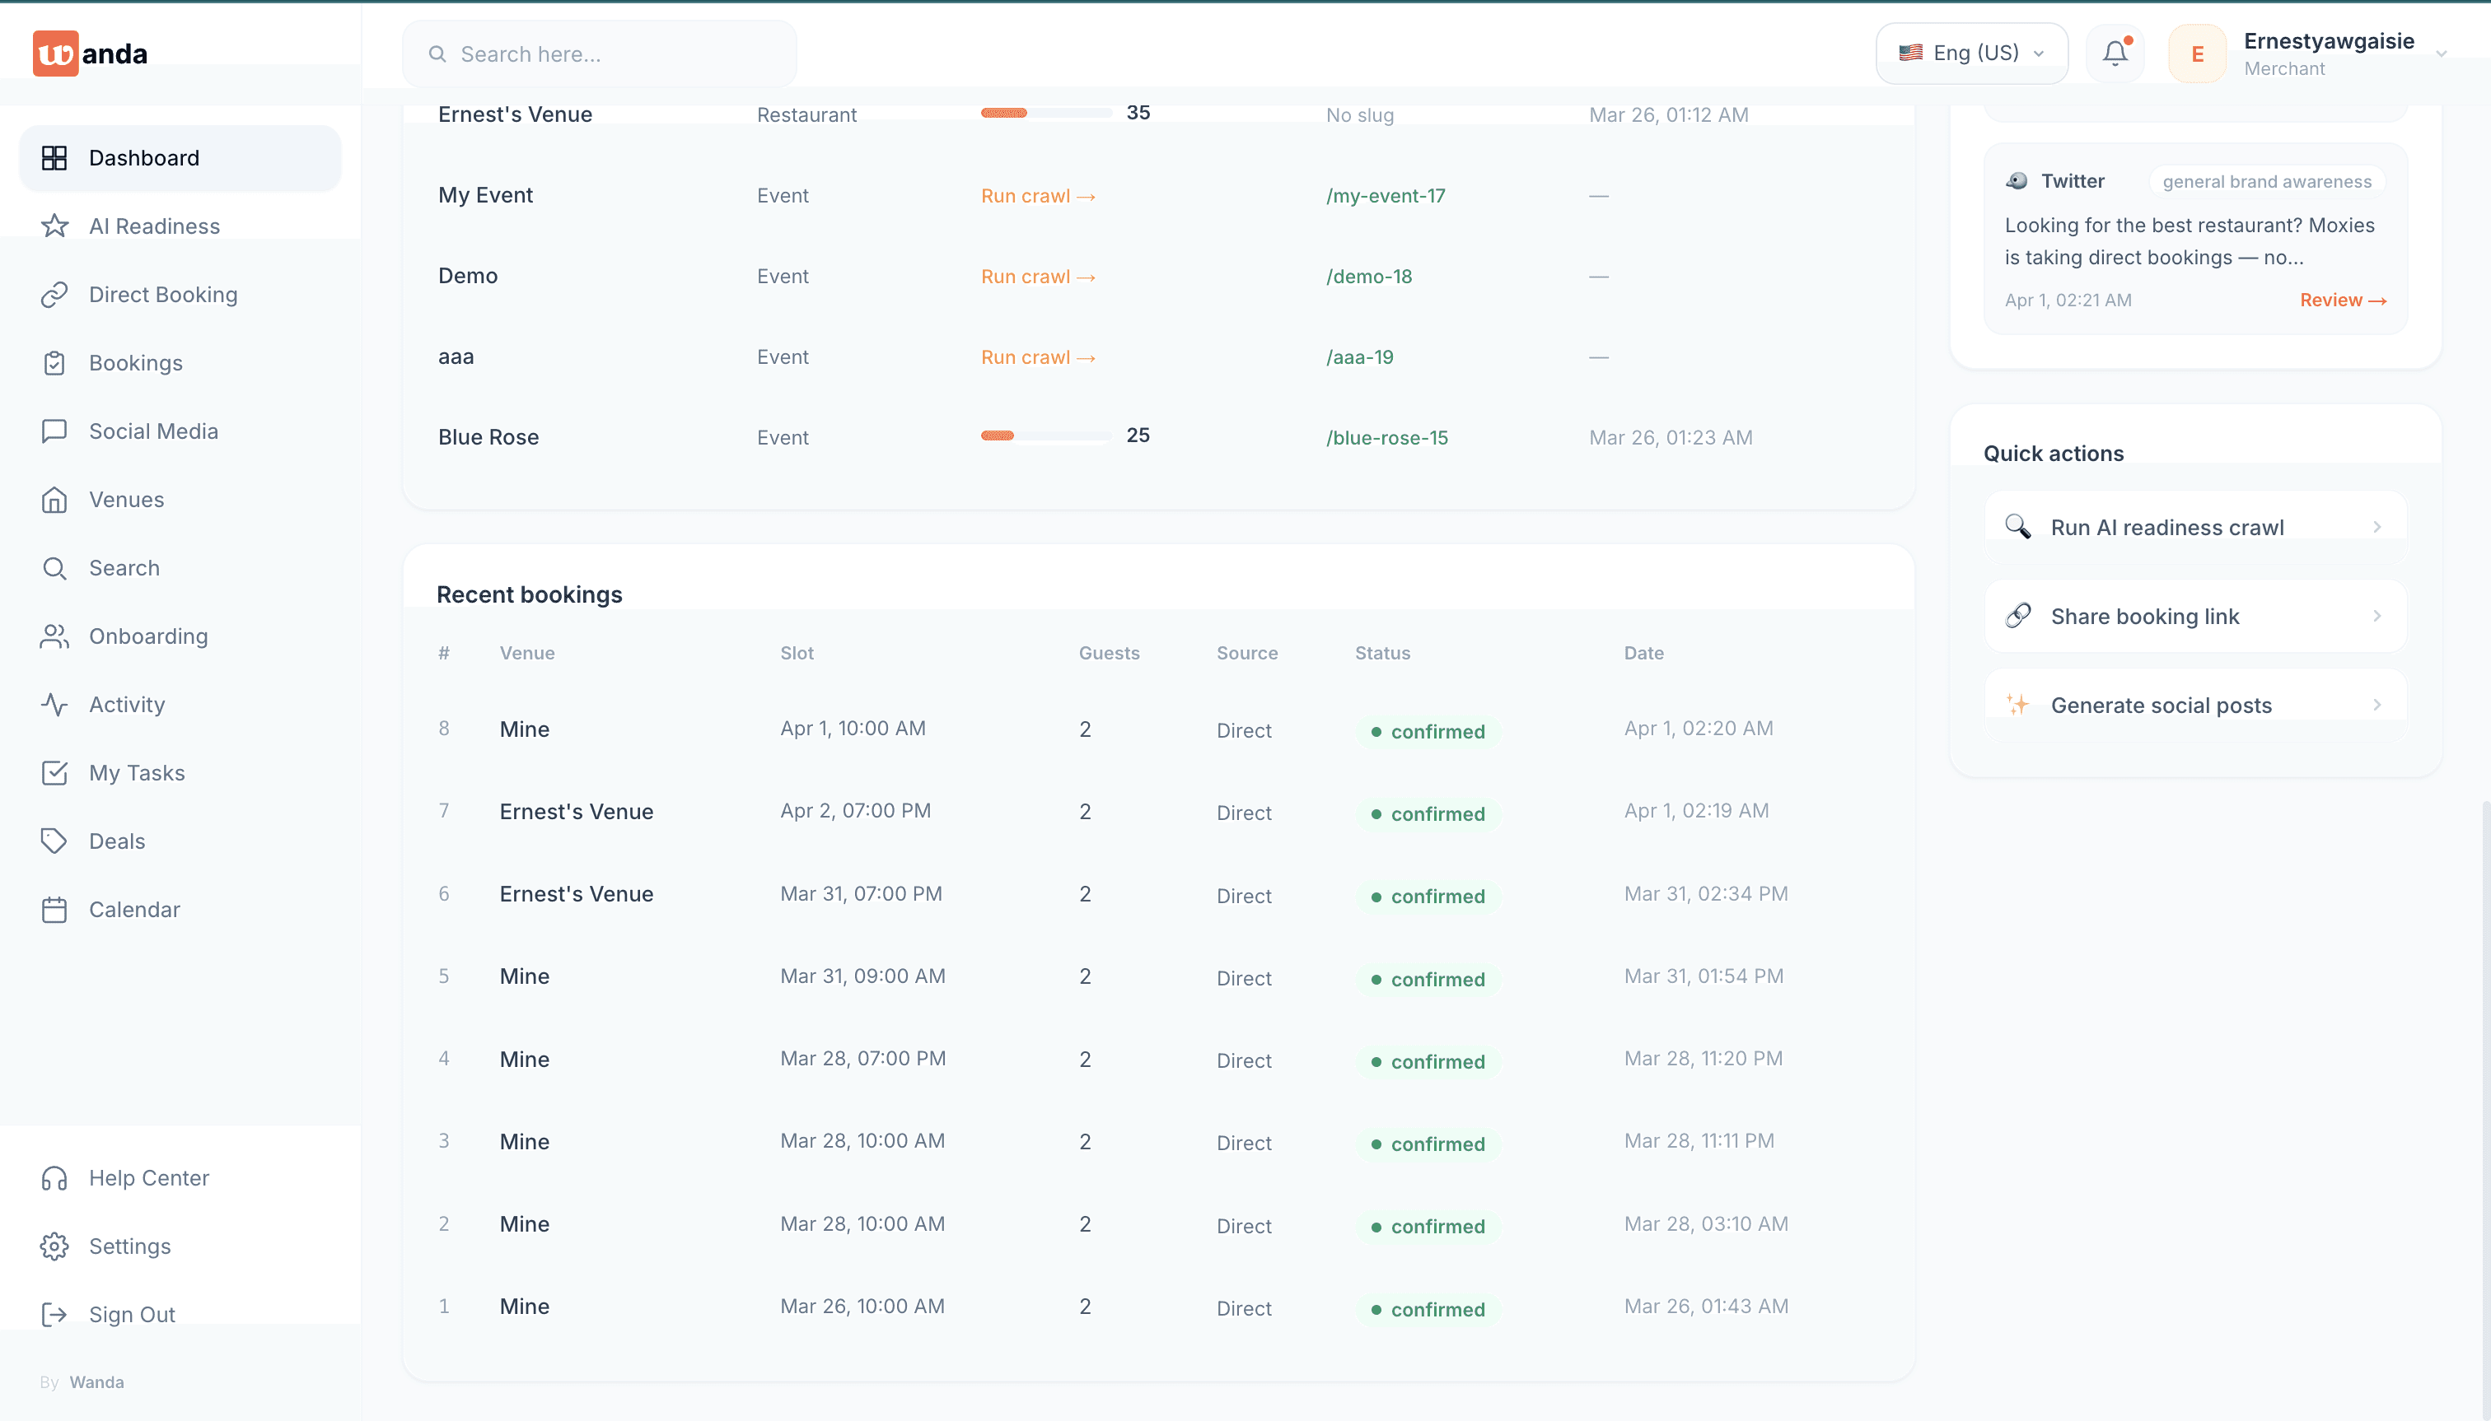Click Review on Twitter post

2342,300
